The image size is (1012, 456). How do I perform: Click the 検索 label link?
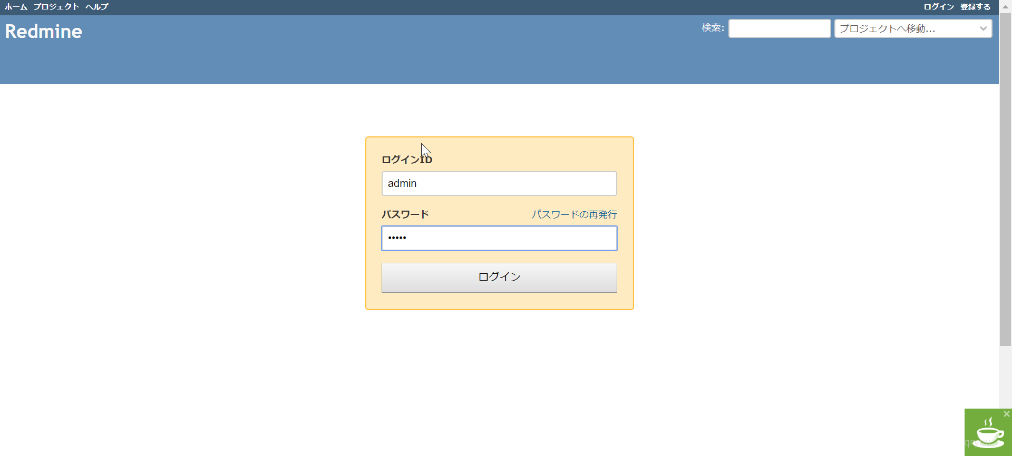click(712, 28)
